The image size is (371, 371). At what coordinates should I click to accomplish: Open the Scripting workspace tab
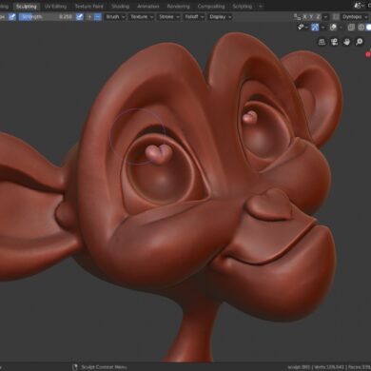click(x=243, y=6)
